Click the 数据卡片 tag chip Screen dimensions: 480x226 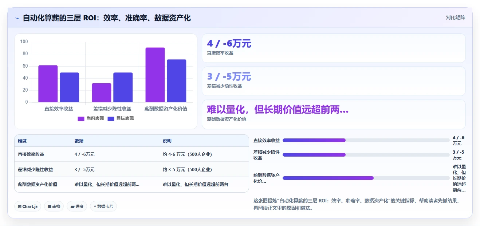103,206
